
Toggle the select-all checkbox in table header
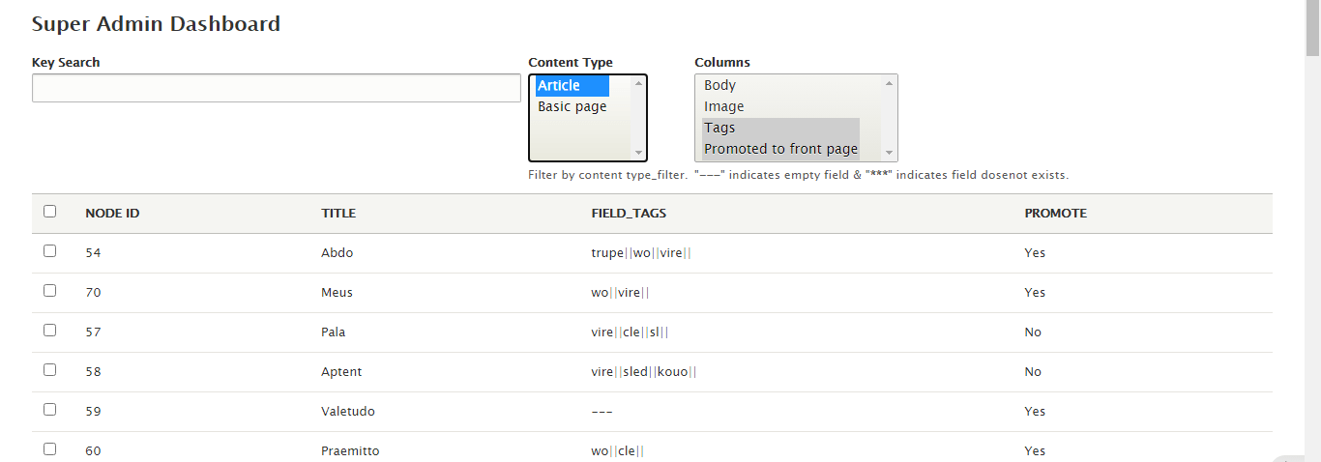click(50, 212)
